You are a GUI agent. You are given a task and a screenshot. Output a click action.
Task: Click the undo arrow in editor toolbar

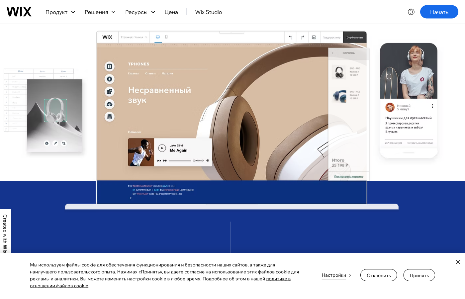pyautogui.click(x=291, y=38)
